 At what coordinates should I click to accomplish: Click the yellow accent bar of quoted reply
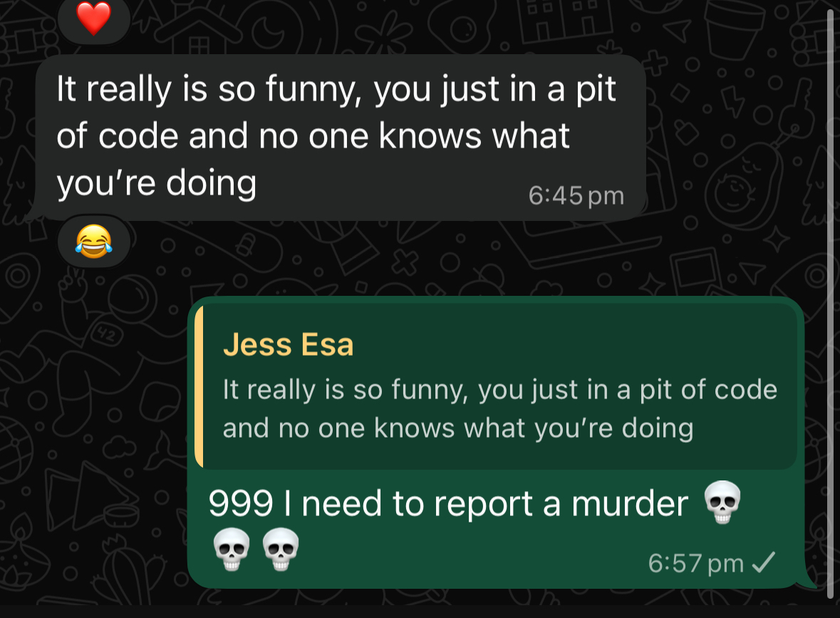199,388
